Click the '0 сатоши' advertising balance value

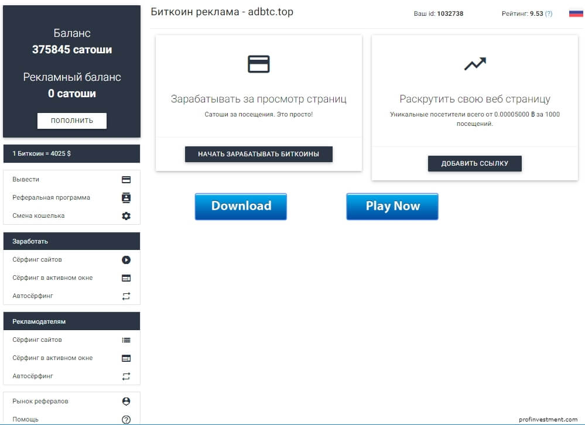(x=72, y=94)
